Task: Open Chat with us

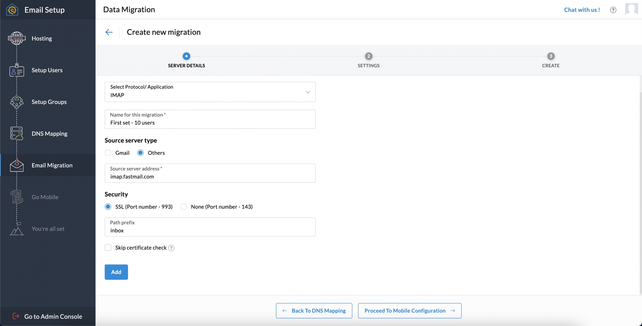Action: [x=582, y=9]
